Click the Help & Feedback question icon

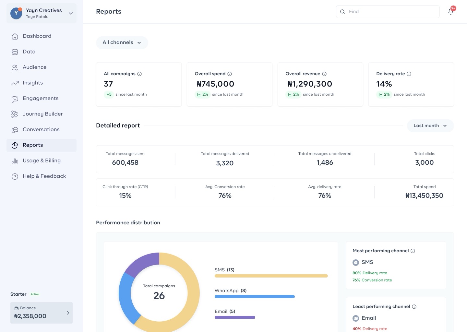(15, 176)
